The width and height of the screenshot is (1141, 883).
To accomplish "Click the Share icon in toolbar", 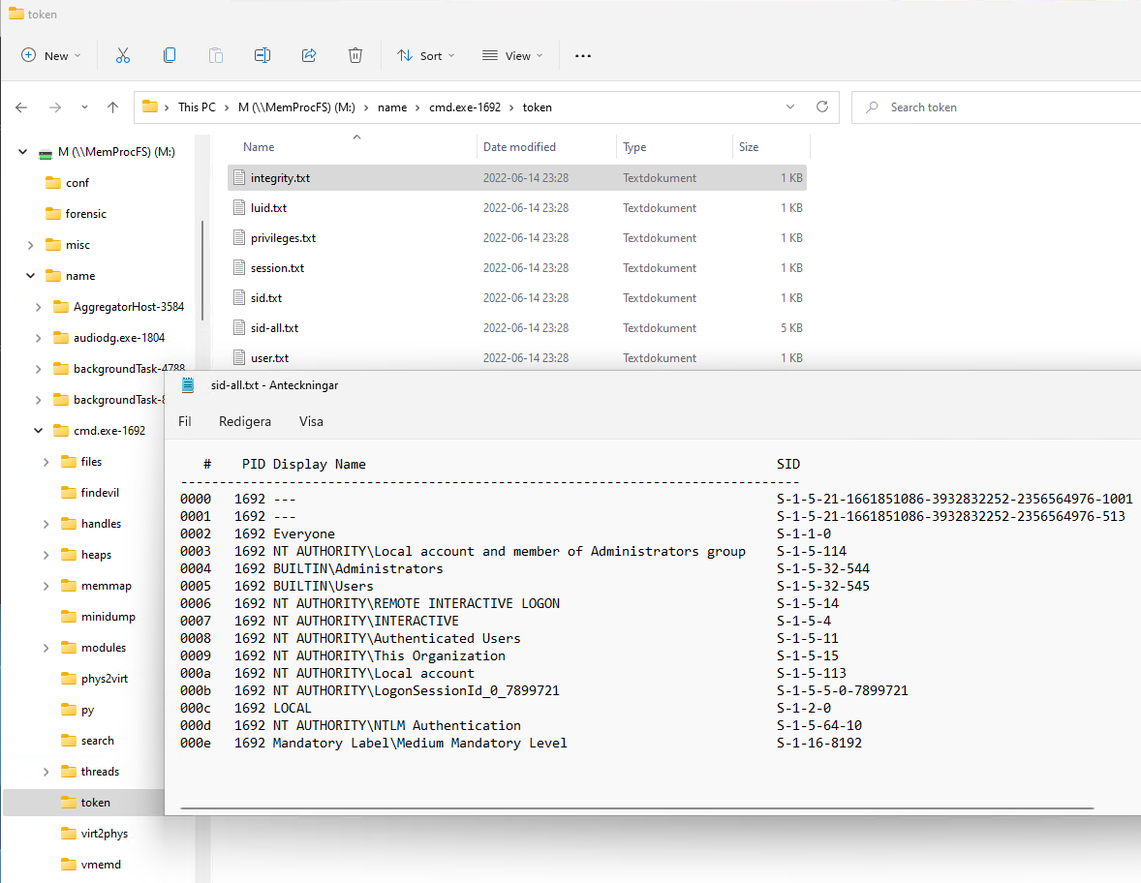I will click(309, 55).
